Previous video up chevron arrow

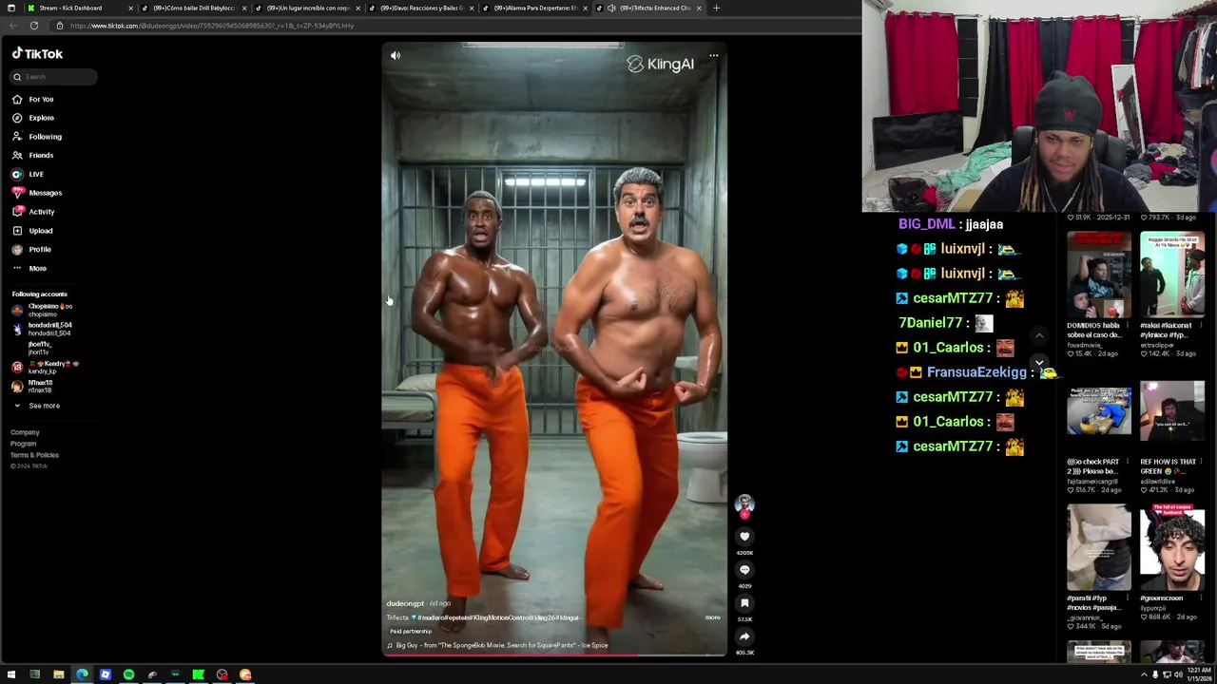click(1039, 335)
